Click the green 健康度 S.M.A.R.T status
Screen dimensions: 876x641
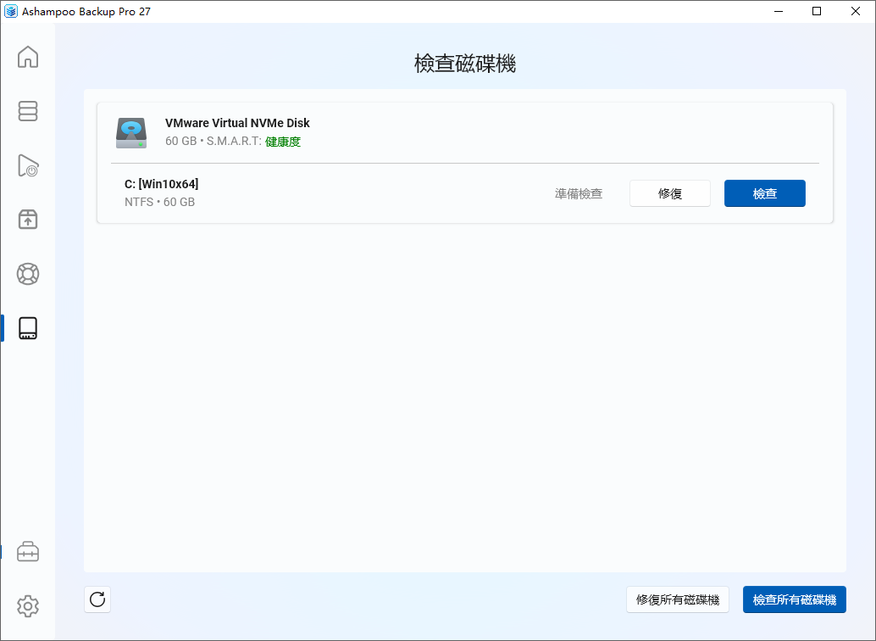coord(283,142)
